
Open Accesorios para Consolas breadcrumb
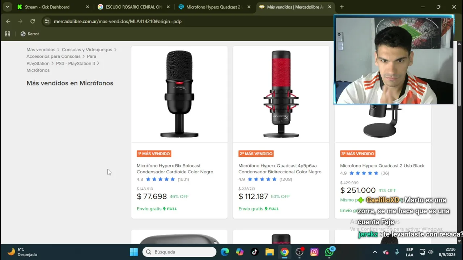point(54,56)
